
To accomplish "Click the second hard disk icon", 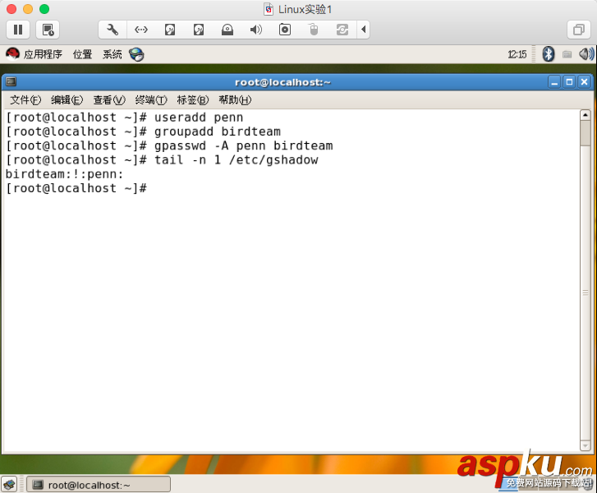I will click(199, 30).
